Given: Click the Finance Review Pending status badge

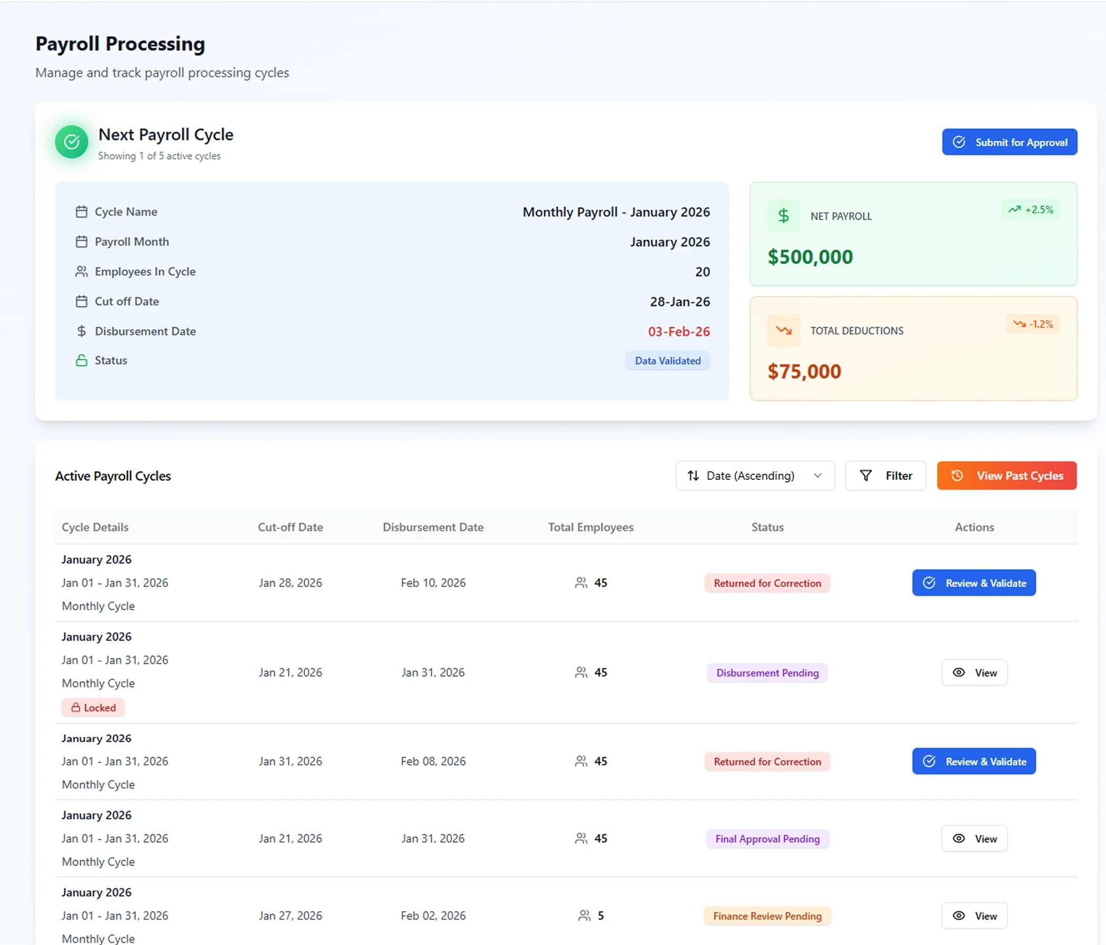Looking at the screenshot, I should coord(767,917).
